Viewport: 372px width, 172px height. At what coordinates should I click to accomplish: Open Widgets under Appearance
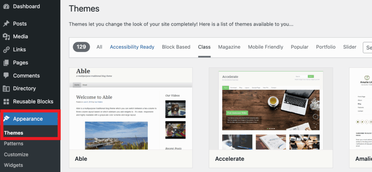(x=13, y=165)
